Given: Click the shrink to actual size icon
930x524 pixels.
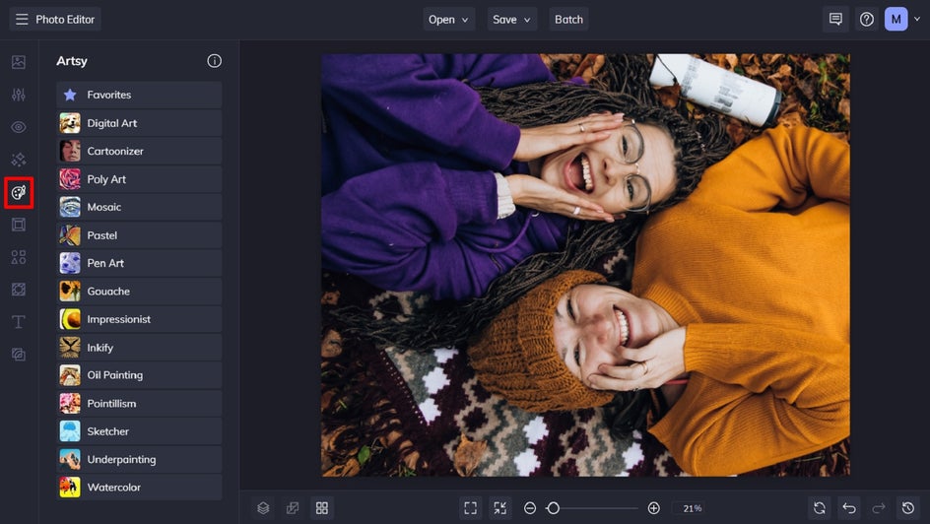Looking at the screenshot, I should tap(500, 508).
